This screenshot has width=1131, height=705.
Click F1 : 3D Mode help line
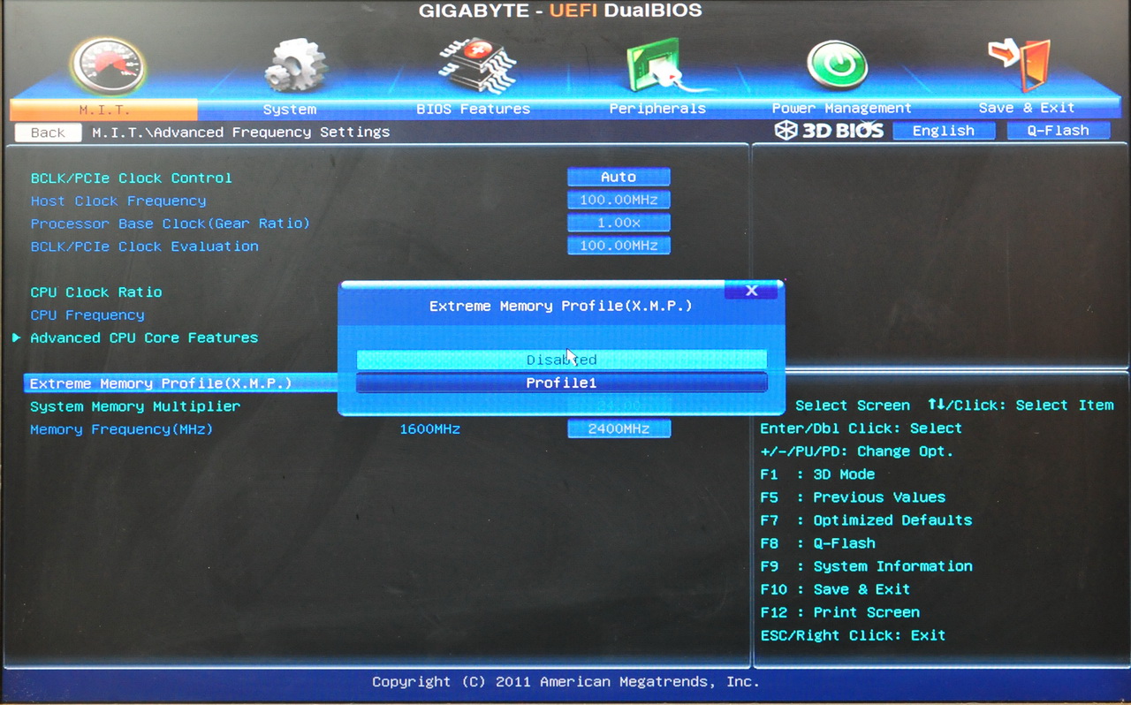(x=817, y=474)
